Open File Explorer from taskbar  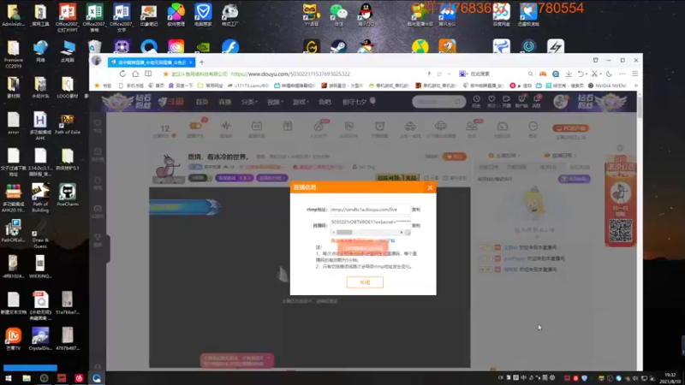tap(27, 378)
